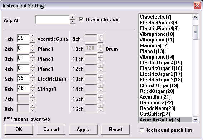Decrease the 3ch instrument number
Viewport: 203px width, 140px height.
[33, 60]
